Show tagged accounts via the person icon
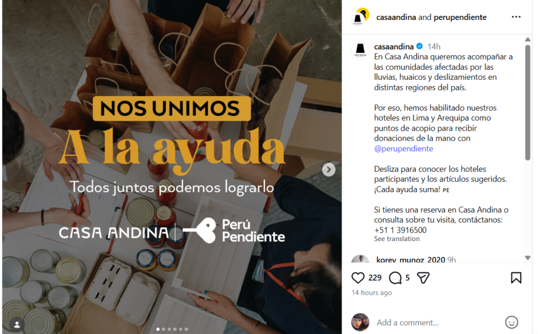Viewport: 538px width, 334px height. pos(16,324)
